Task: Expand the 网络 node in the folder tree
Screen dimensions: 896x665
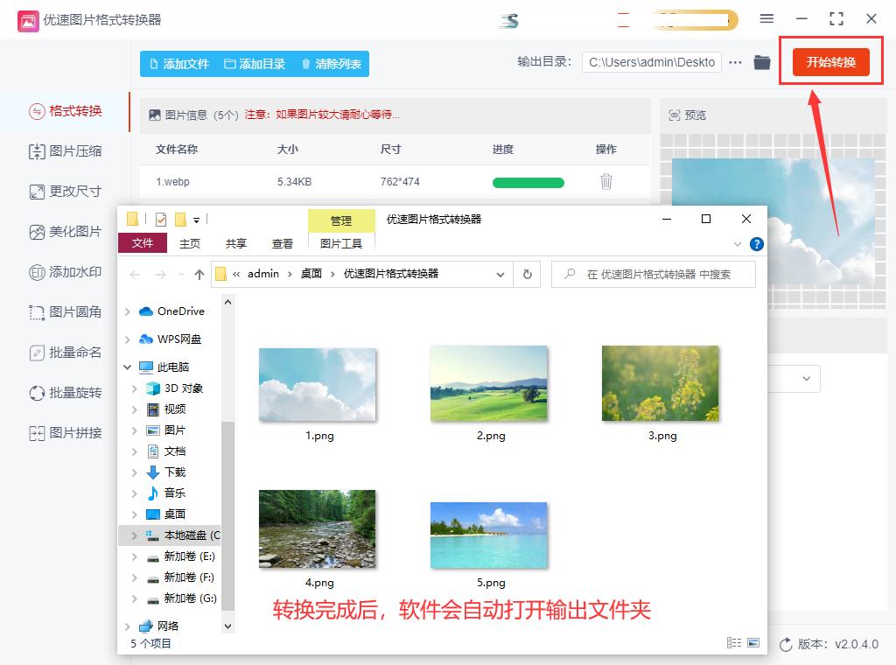Action: click(127, 626)
